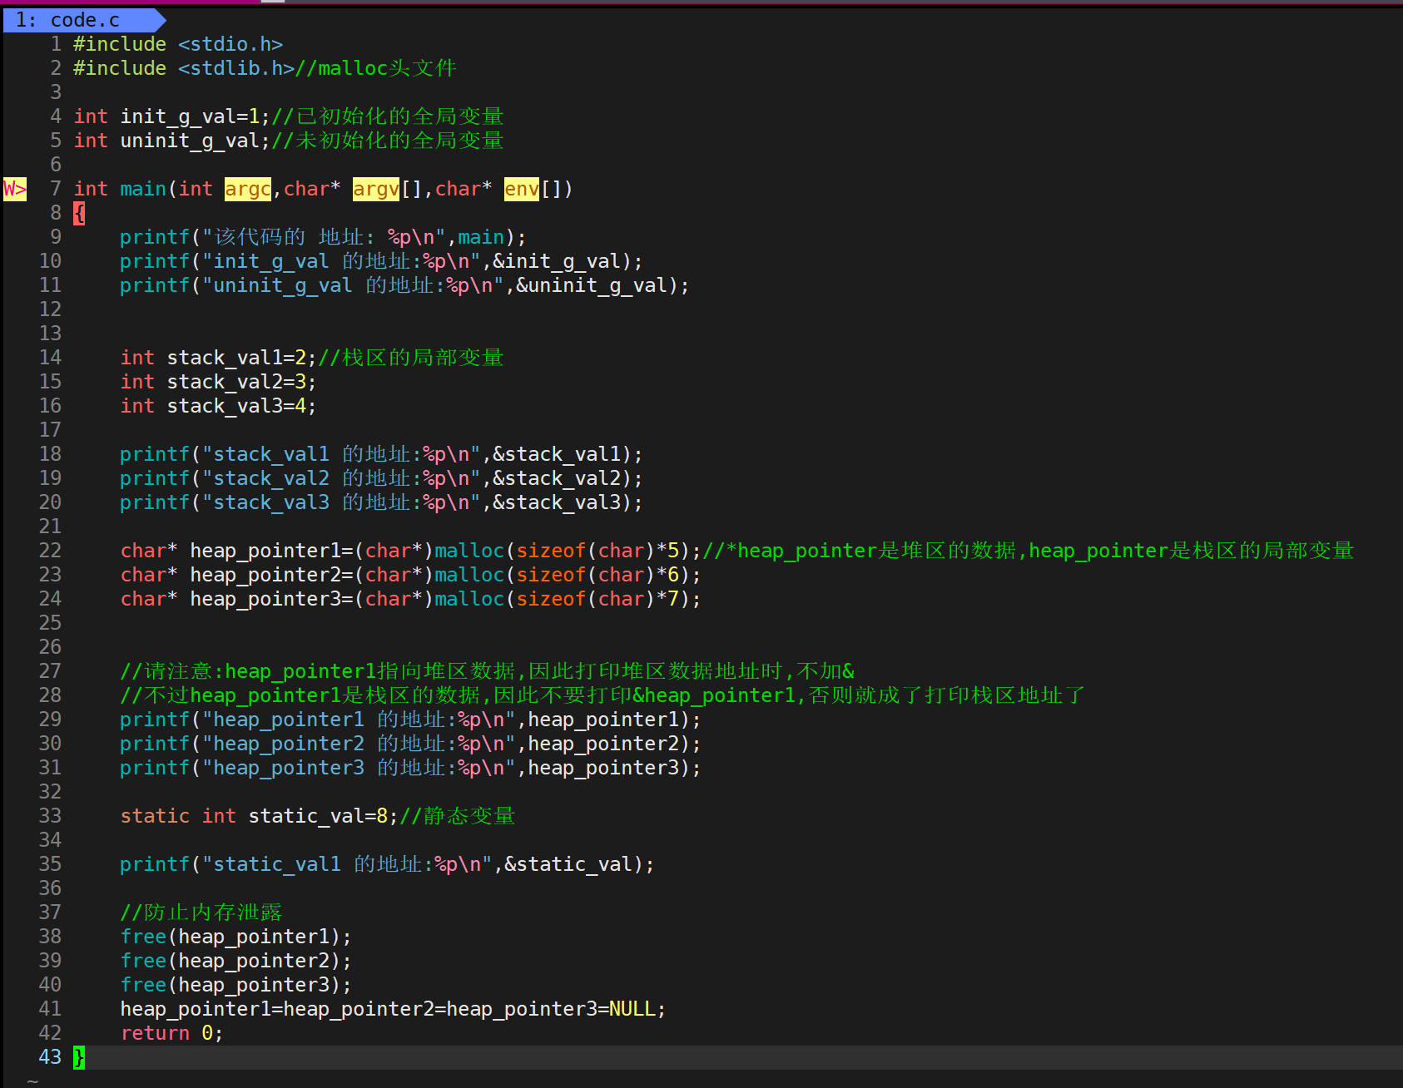Click #include <stdio.h> on line 1
Viewport: 1403px width, 1088px height.
click(x=178, y=44)
